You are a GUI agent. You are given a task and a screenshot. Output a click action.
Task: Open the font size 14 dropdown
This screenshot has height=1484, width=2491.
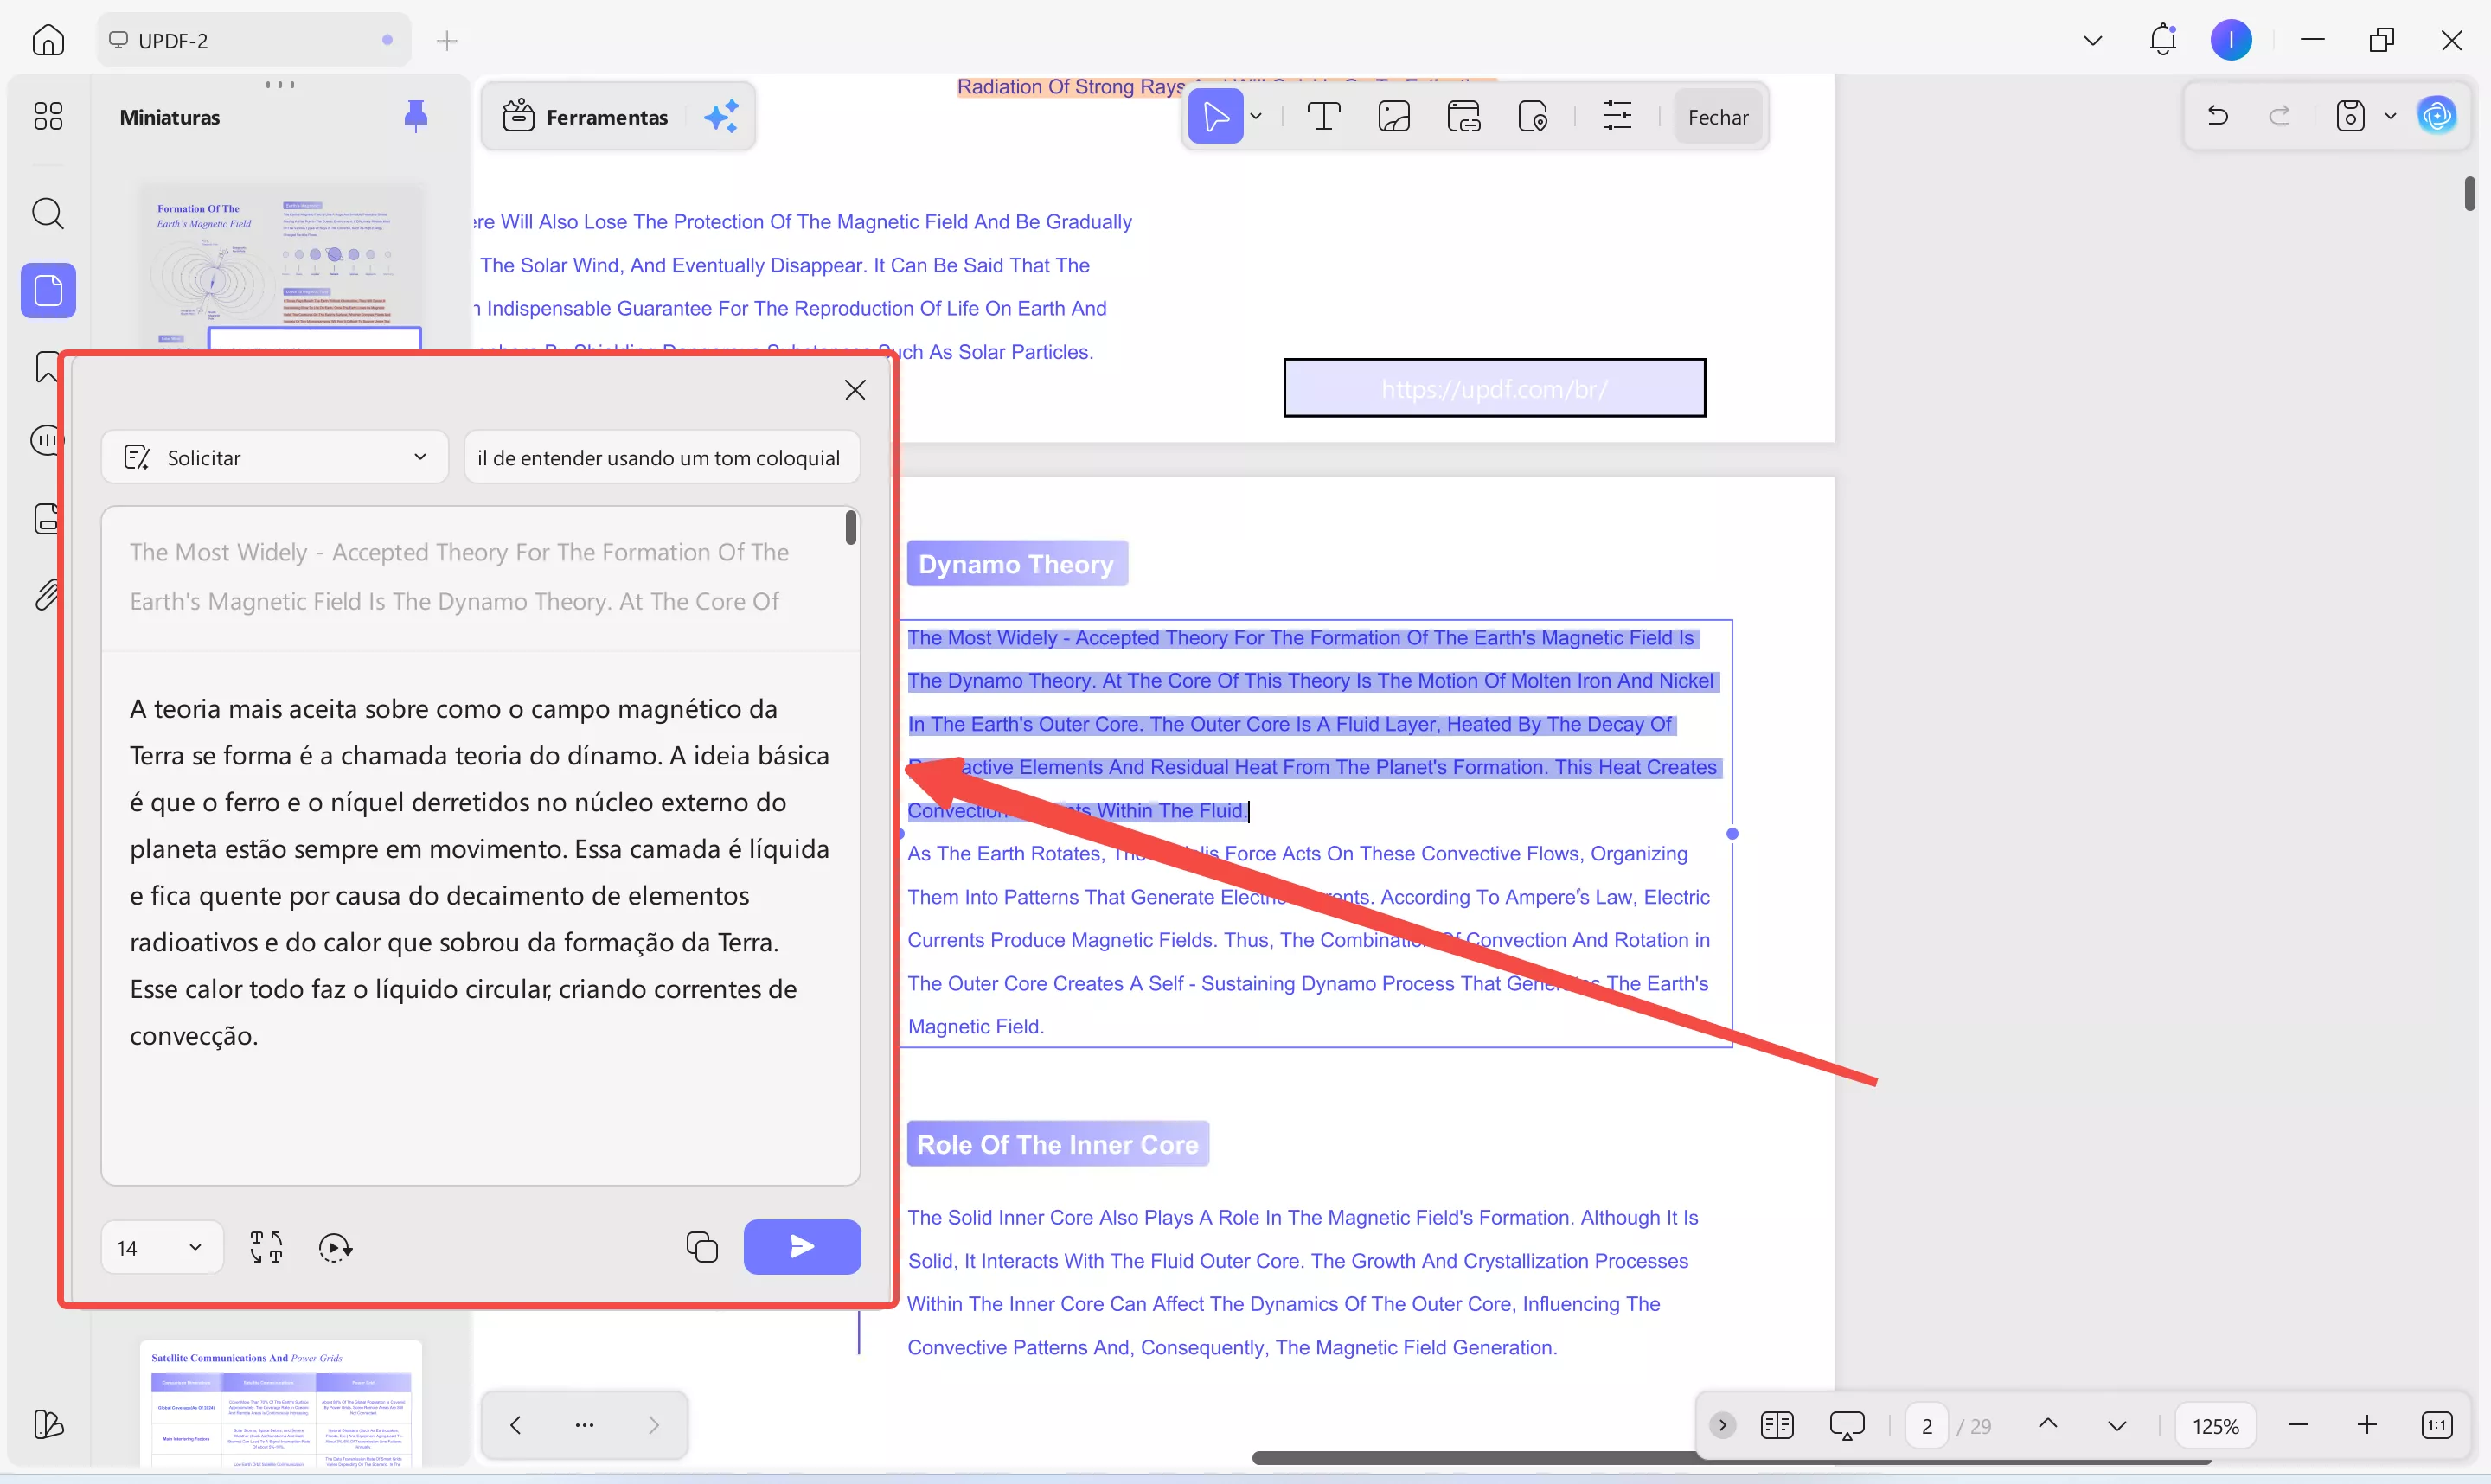(x=162, y=1246)
